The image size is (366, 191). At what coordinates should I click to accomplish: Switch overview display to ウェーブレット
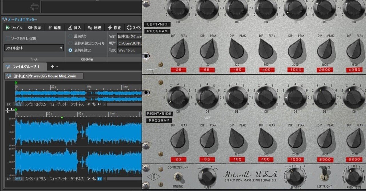coord(58,104)
